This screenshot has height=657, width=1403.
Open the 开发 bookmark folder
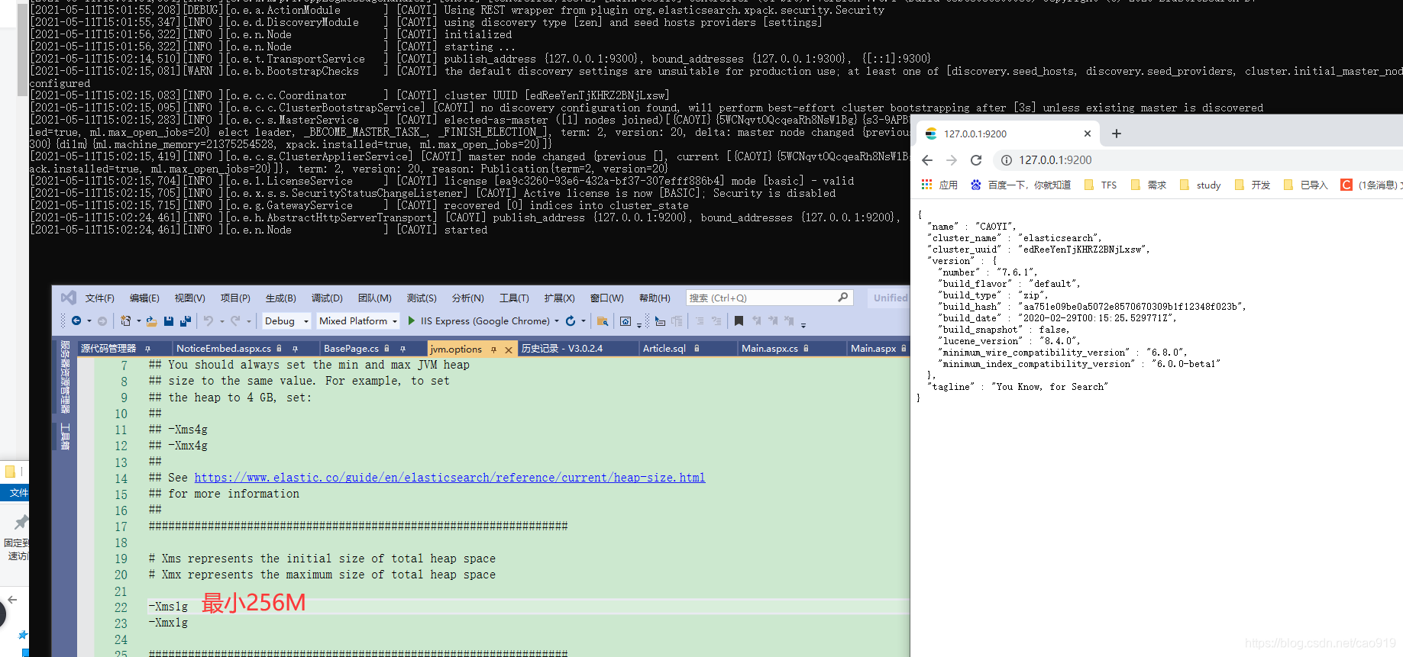(x=1253, y=185)
